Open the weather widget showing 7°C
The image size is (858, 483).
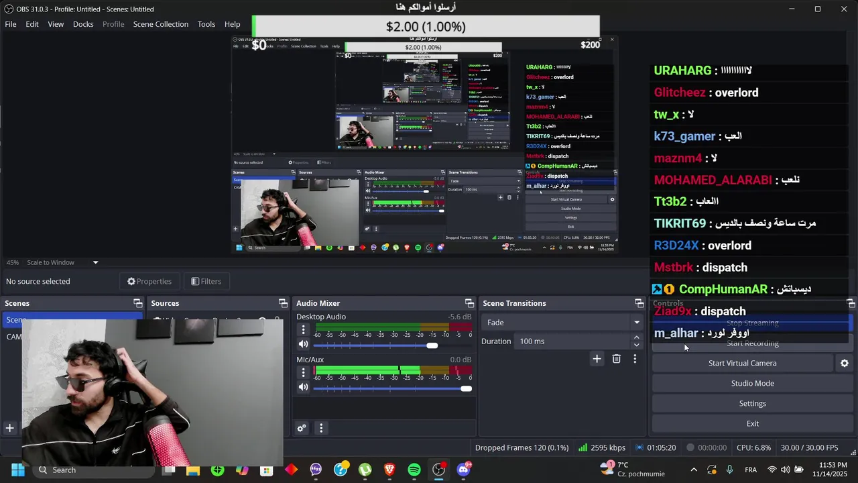[633, 470]
